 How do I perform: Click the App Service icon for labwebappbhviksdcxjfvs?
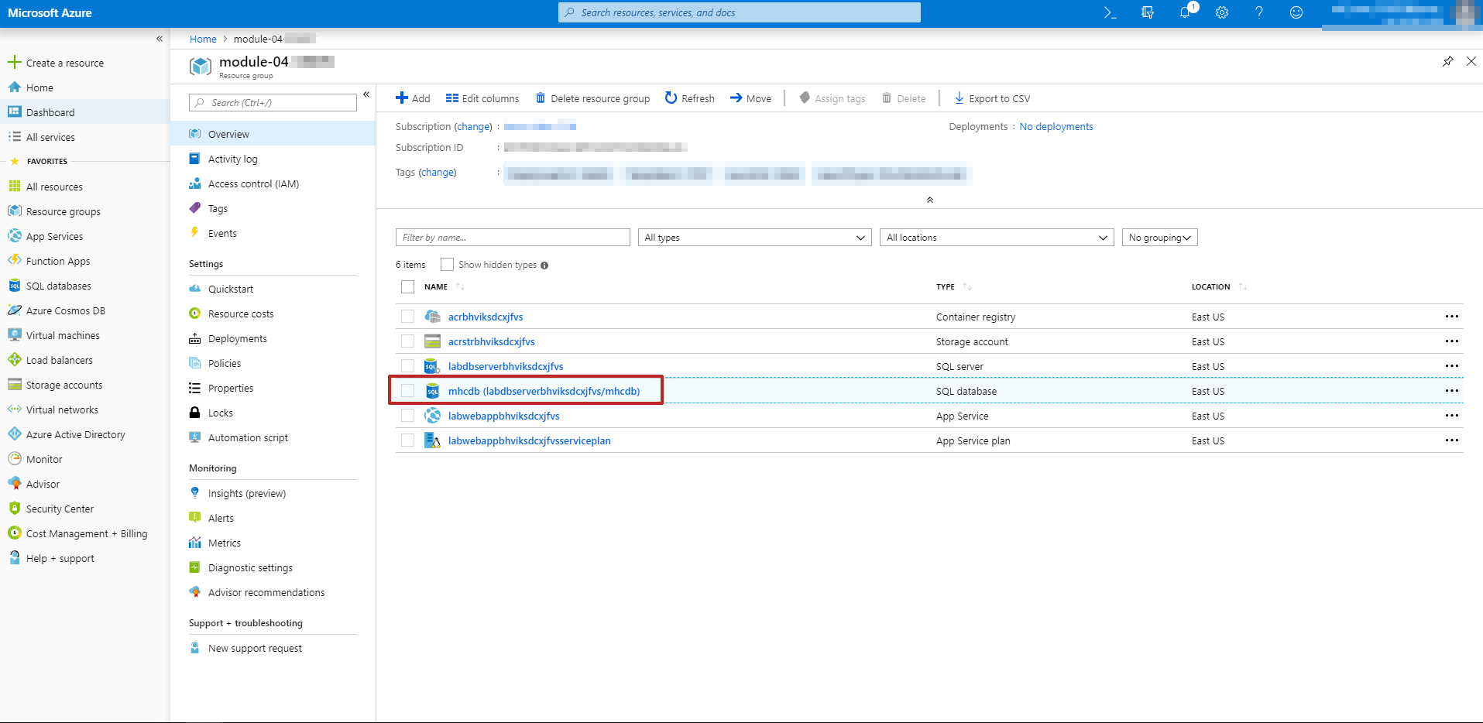pyautogui.click(x=432, y=416)
